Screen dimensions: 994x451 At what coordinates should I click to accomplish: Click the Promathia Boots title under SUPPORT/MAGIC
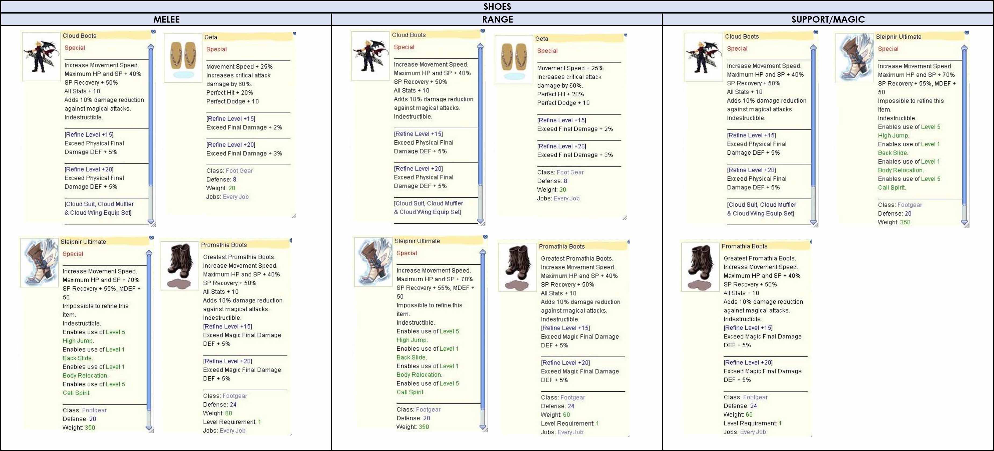point(744,246)
